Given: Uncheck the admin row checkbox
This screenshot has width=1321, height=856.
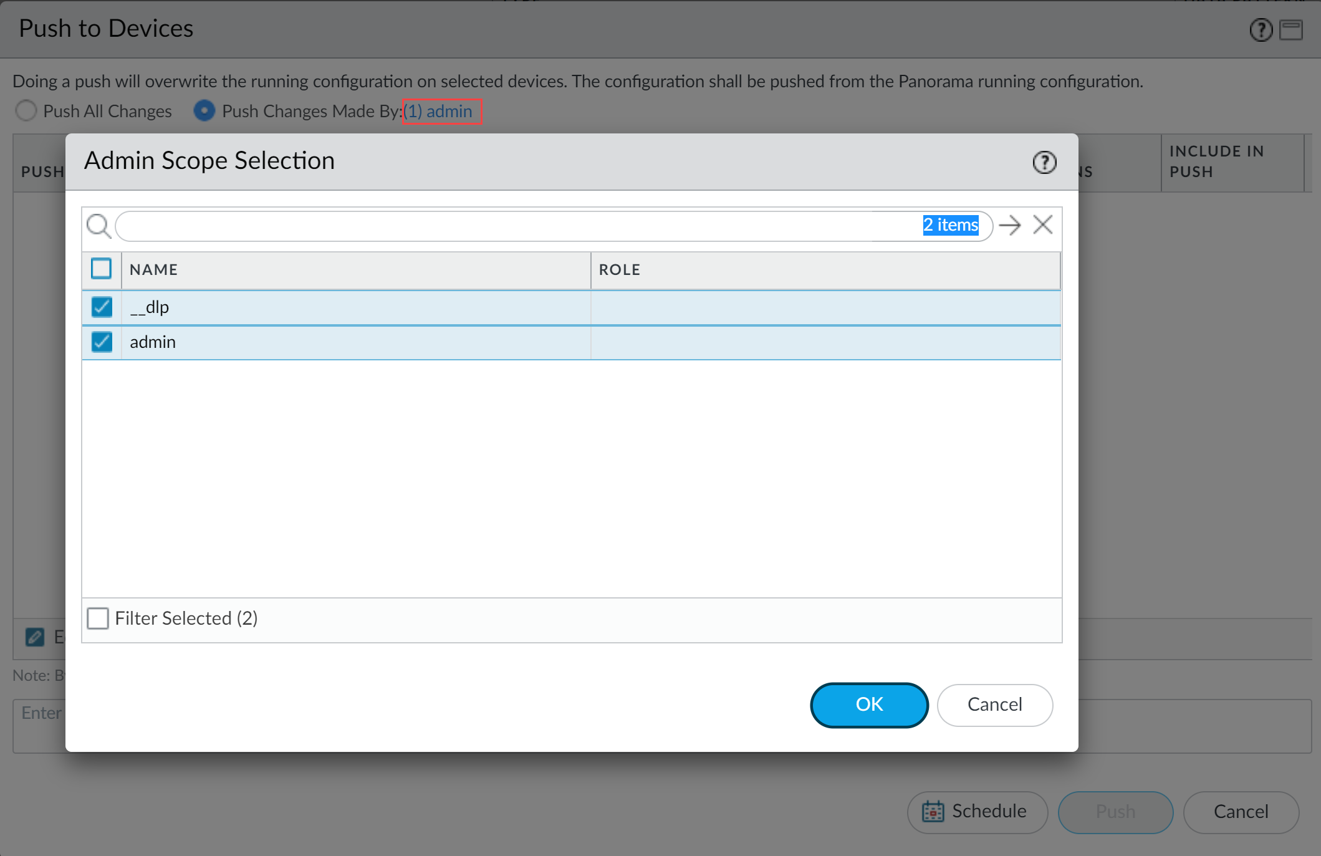Looking at the screenshot, I should click(x=102, y=342).
